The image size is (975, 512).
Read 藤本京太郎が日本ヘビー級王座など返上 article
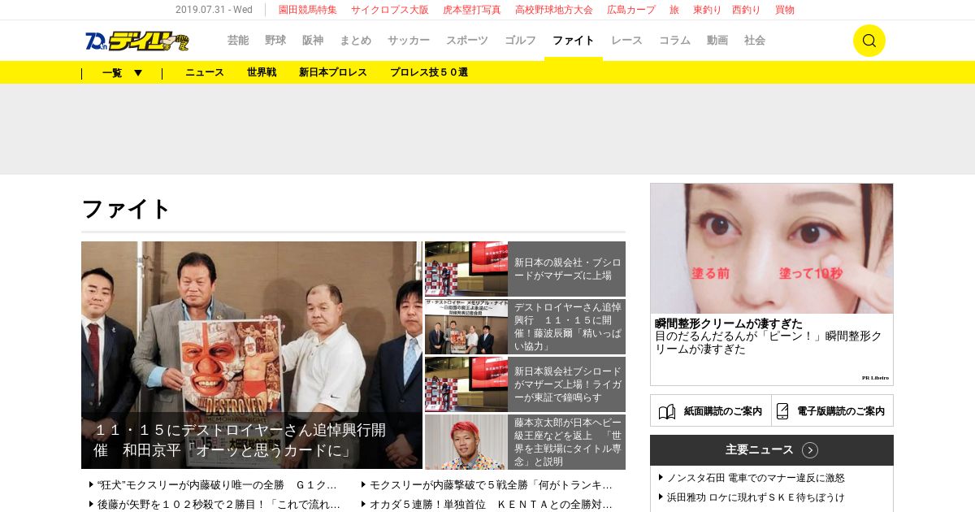click(567, 442)
